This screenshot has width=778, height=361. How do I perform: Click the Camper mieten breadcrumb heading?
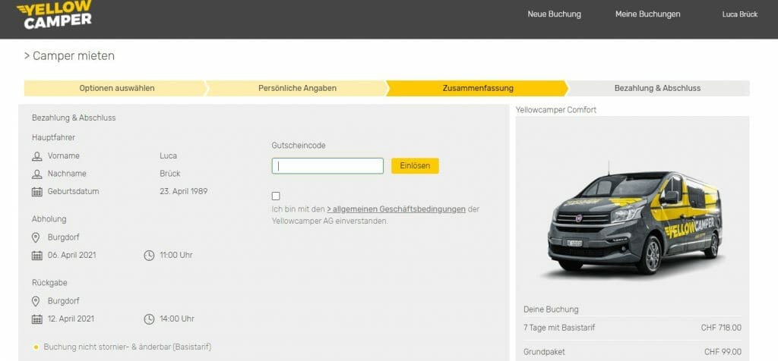tap(69, 56)
